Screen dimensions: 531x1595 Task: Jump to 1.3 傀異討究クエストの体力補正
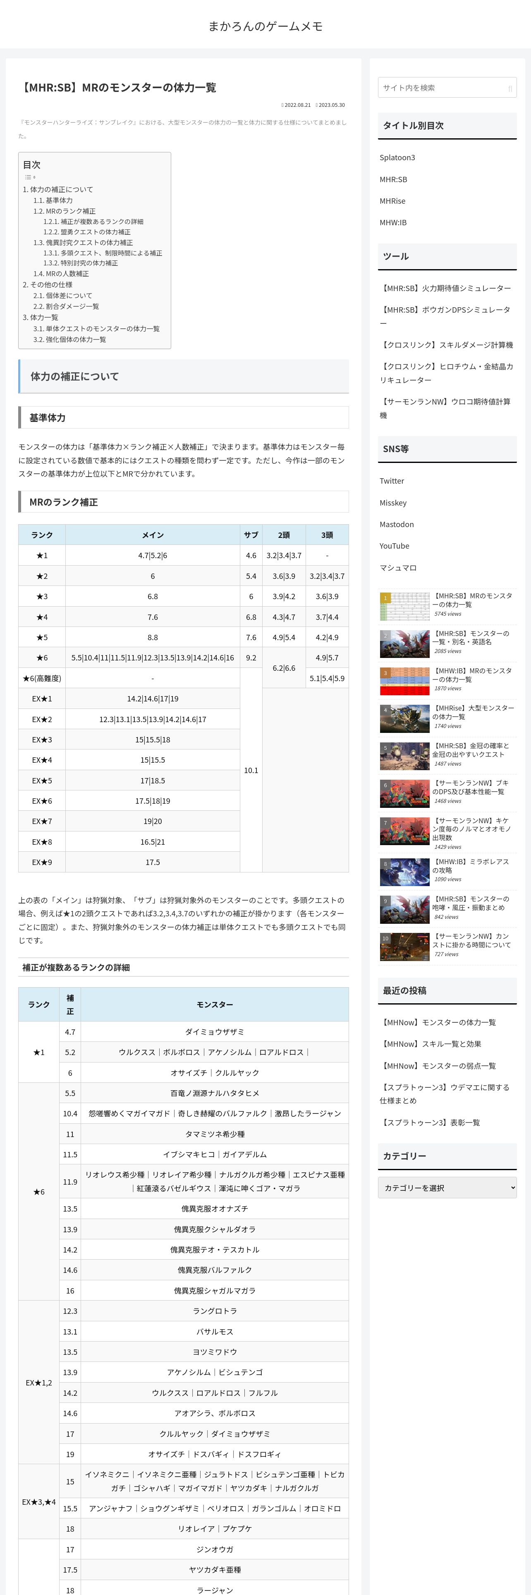[x=83, y=243]
